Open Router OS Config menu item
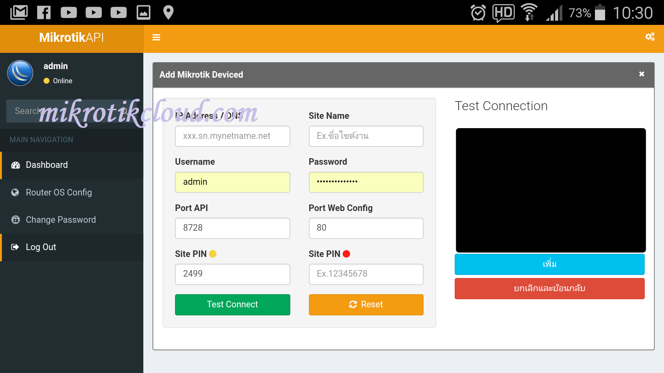The image size is (664, 373). coord(72,192)
